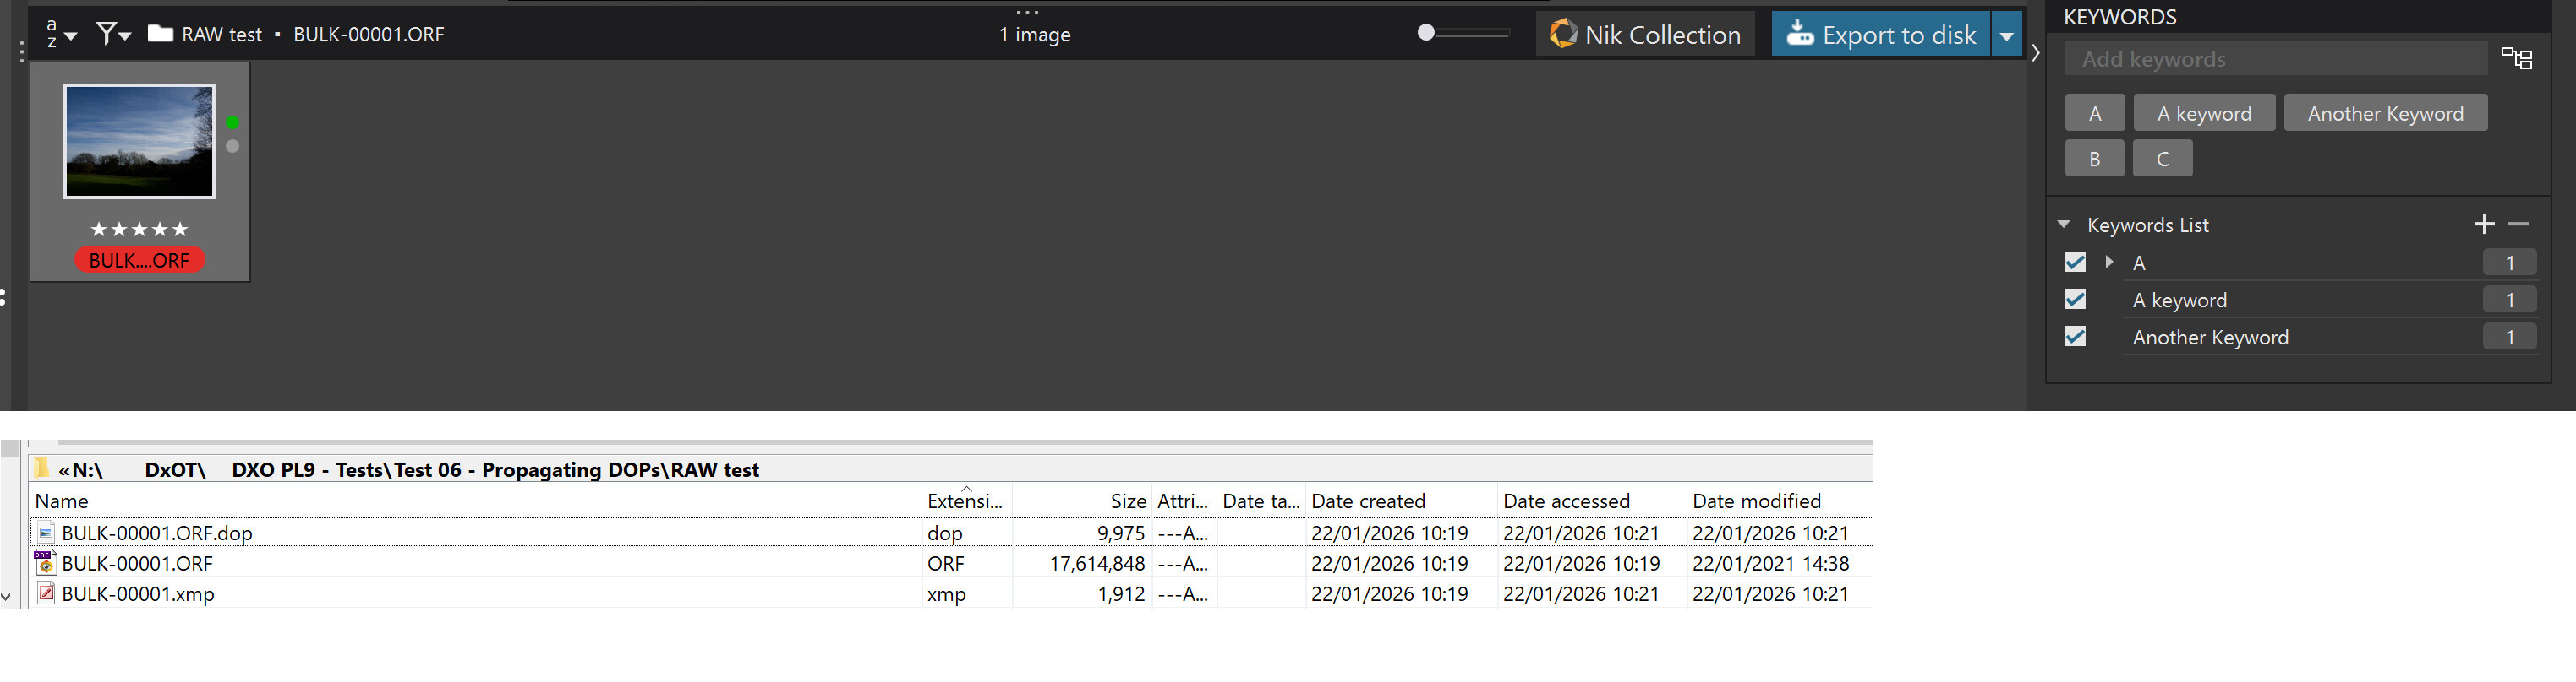Collapse right panel with chevron arrow
This screenshot has height=682, width=2576.
[x=2035, y=53]
